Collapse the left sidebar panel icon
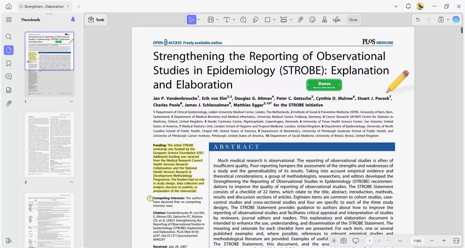Screen dimensions: 465x248 tap(9, 240)
